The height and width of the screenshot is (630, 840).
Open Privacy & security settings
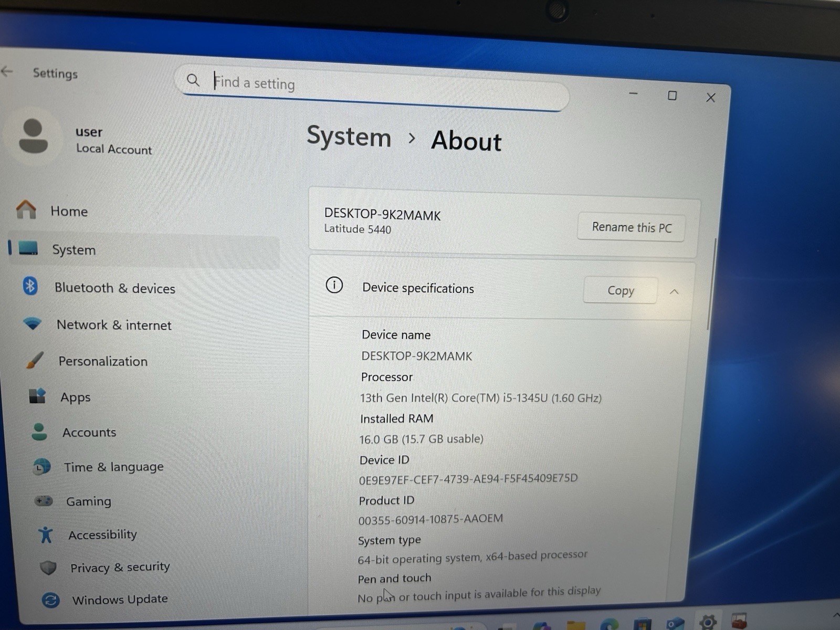click(x=120, y=567)
